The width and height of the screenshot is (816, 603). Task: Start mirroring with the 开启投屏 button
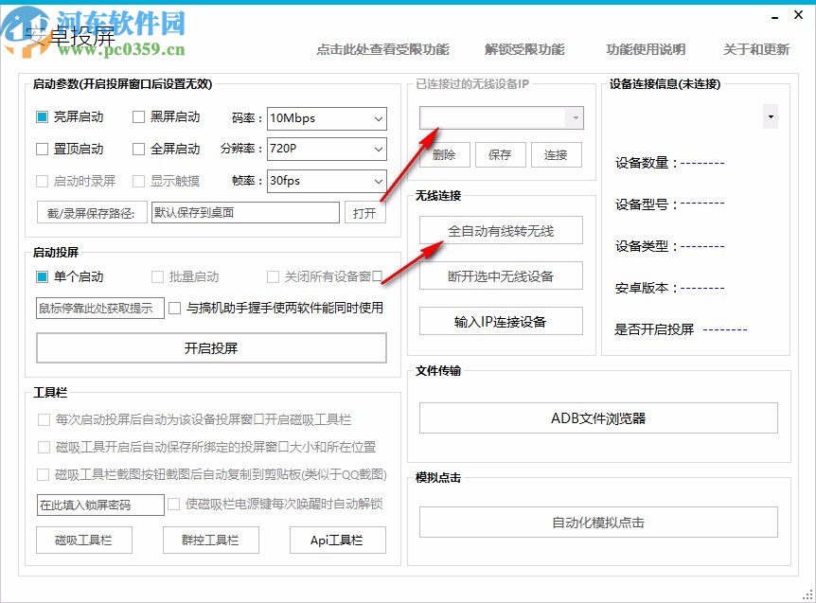(x=211, y=348)
